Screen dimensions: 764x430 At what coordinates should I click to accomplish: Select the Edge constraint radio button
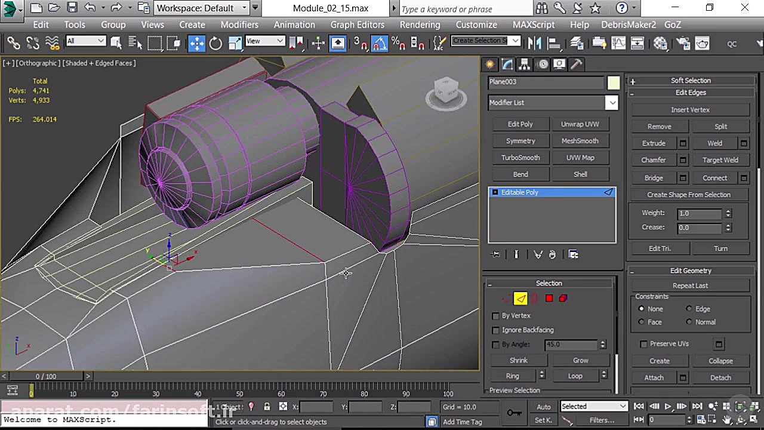689,309
